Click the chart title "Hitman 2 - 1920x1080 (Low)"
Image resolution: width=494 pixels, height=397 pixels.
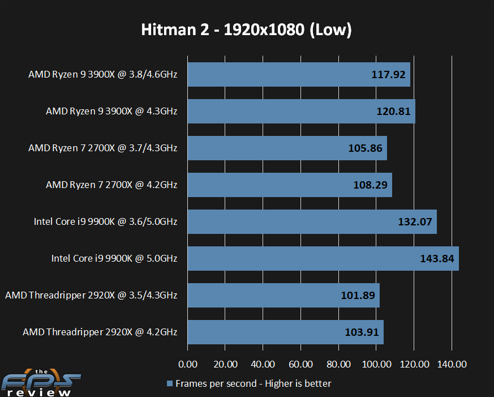[246, 30]
